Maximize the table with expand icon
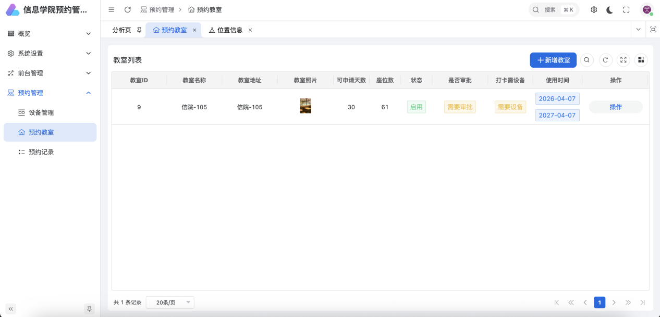Screen dimensions: 660x317 tap(623, 60)
